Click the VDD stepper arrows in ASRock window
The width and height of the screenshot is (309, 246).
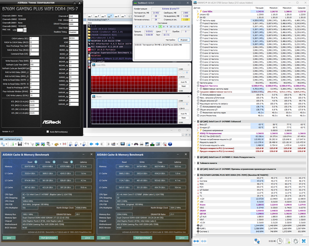click(x=25, y=30)
